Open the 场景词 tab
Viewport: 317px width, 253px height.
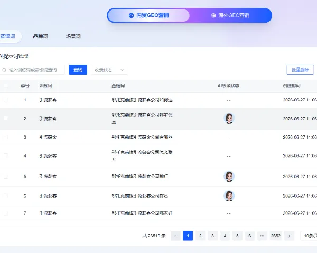73,36
